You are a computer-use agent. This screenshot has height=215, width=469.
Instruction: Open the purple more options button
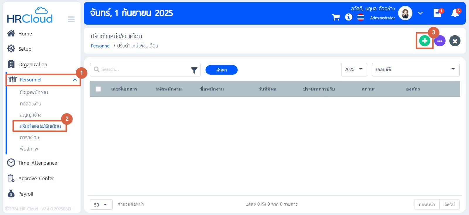tap(440, 41)
